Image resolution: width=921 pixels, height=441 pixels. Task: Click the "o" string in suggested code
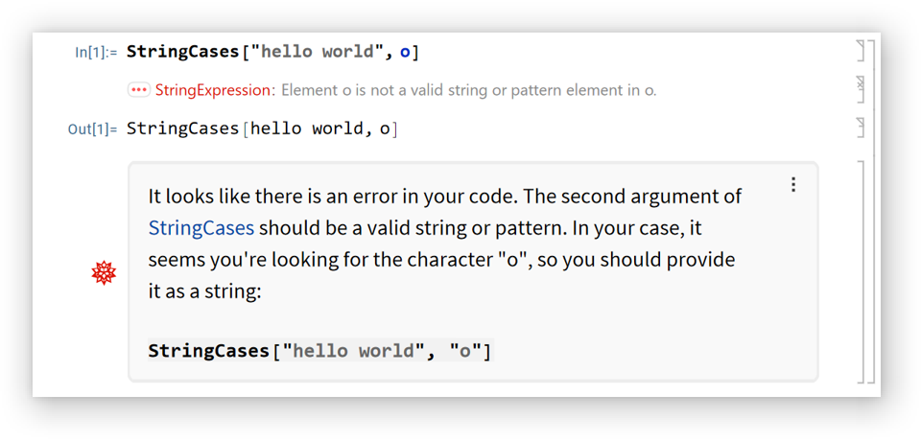point(465,351)
